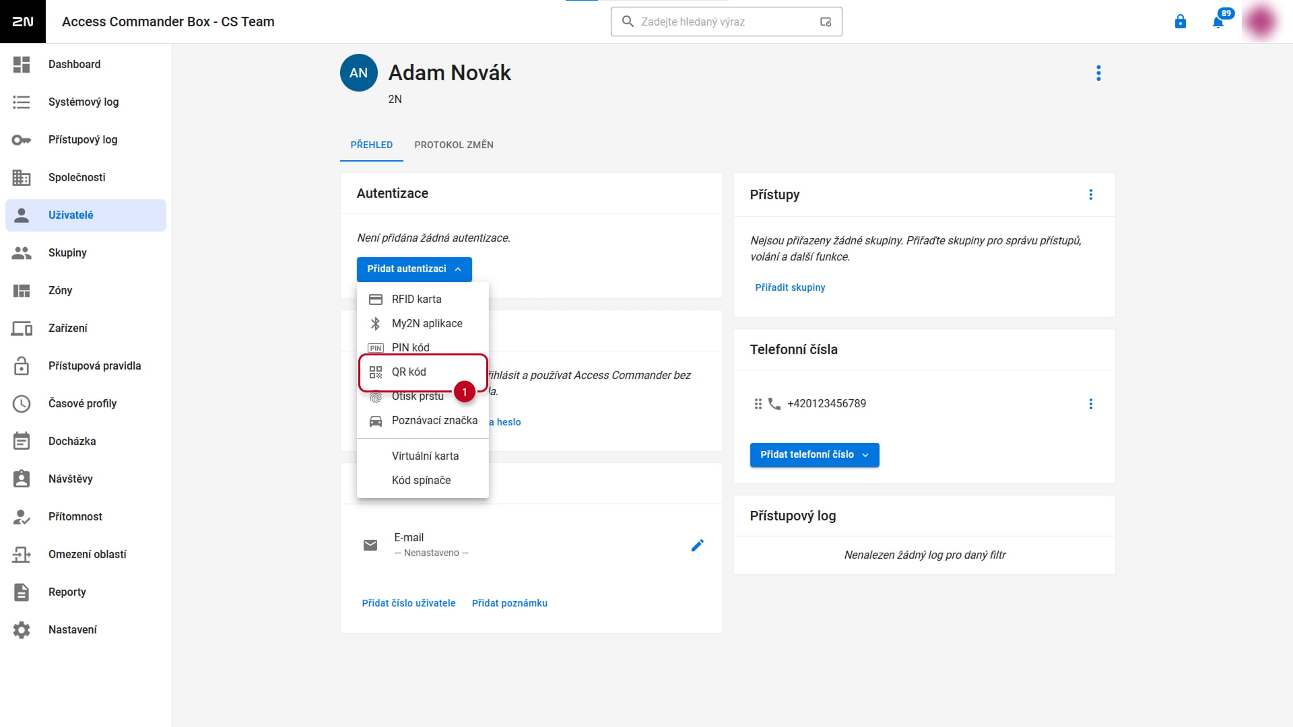Open Nastavení label in sidebar
The image size is (1293, 727).
[x=73, y=630]
